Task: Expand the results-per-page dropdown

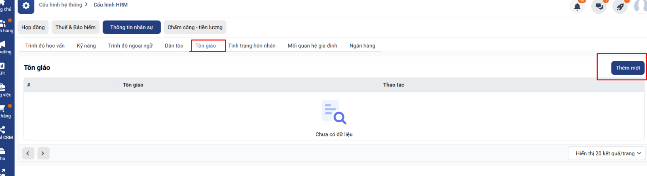Action: click(607, 153)
